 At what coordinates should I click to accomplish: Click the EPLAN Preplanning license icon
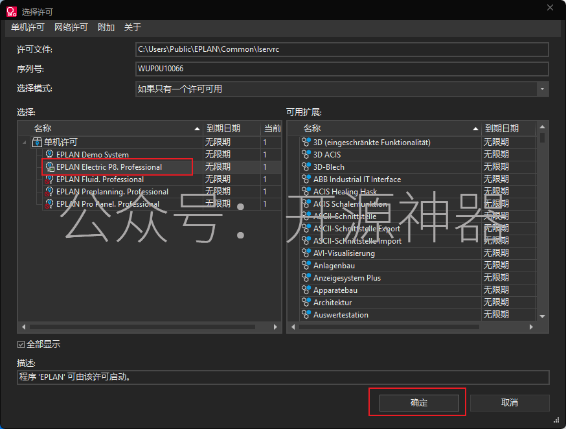point(49,191)
